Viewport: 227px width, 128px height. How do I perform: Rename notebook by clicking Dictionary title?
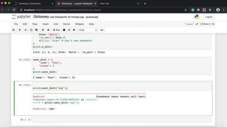(41, 17)
